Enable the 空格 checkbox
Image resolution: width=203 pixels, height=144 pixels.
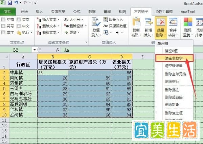point(3,20)
